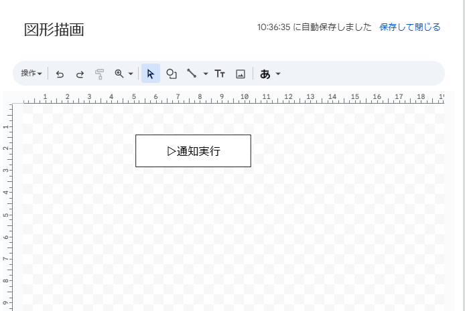This screenshot has width=465, height=311.
Task: Click the 10:36:35 に自動保存しました status text
Action: coord(314,27)
